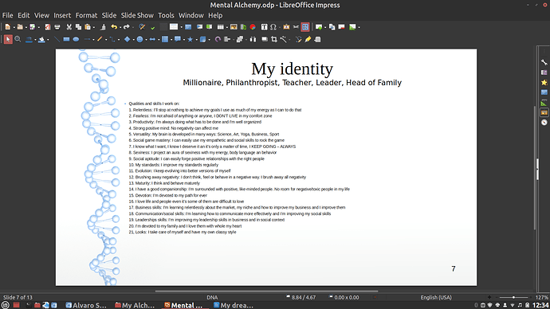Click the English (USA) language status

point(436,297)
